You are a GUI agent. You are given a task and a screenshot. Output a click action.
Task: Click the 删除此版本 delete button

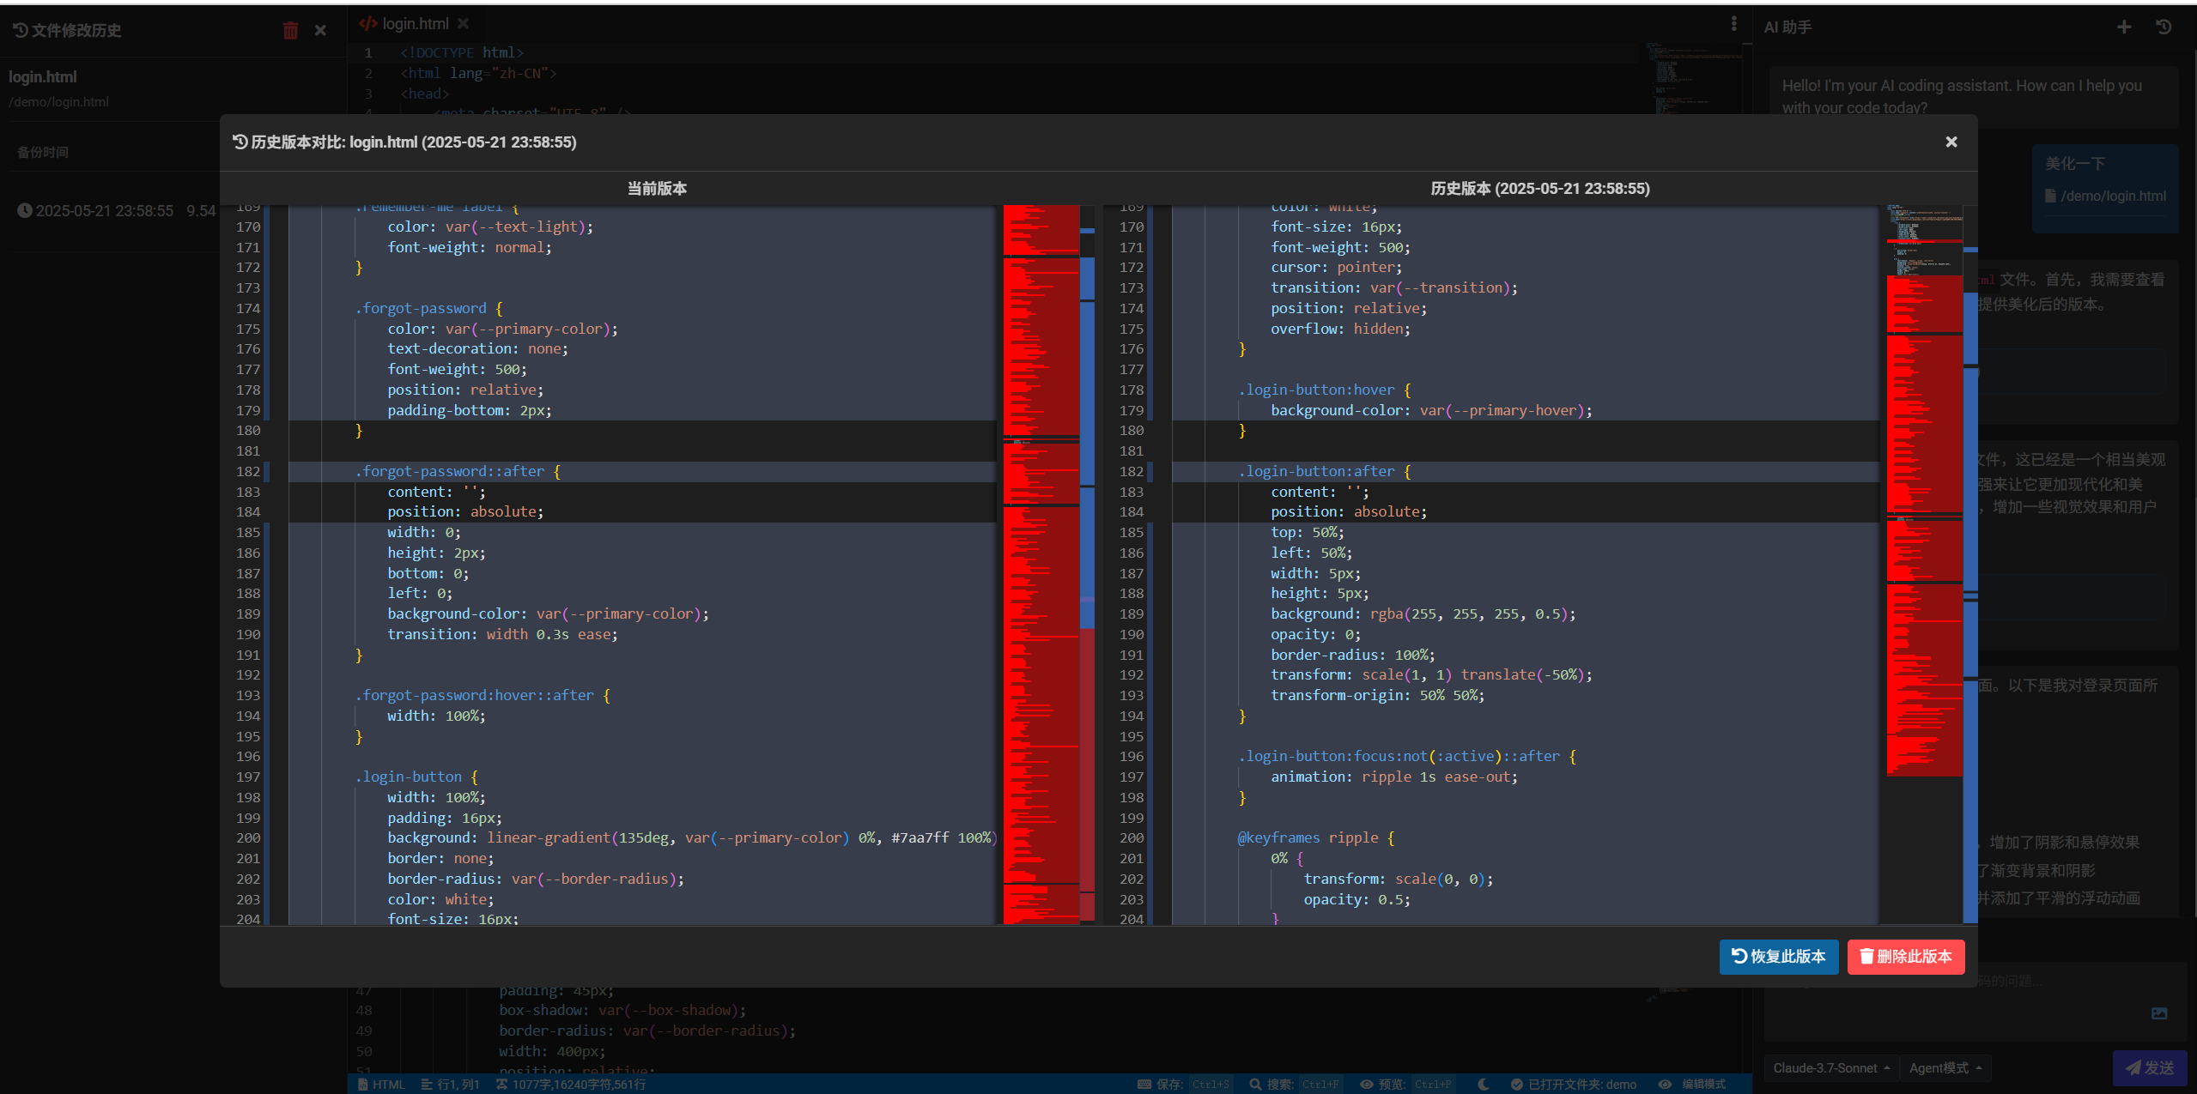(1905, 956)
